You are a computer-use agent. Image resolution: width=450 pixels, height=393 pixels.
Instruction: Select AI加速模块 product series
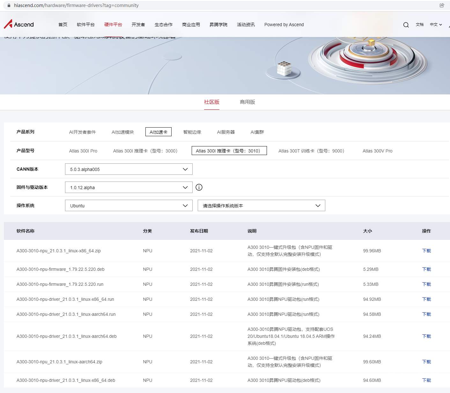point(123,132)
